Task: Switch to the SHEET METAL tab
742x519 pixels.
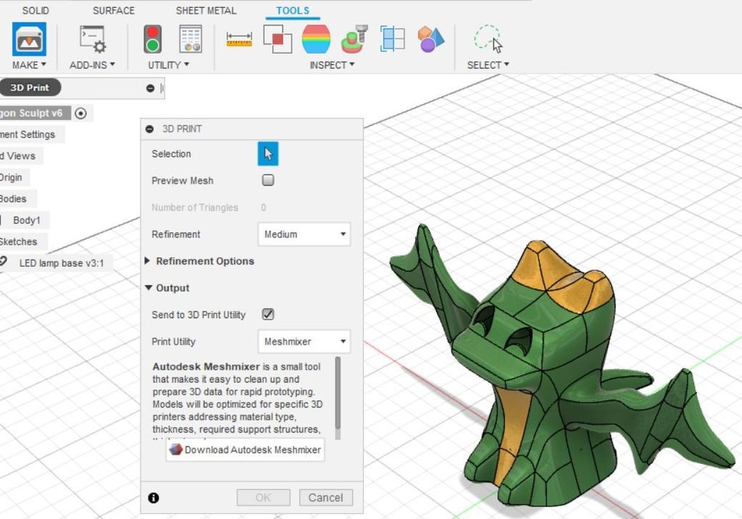Action: (x=205, y=10)
